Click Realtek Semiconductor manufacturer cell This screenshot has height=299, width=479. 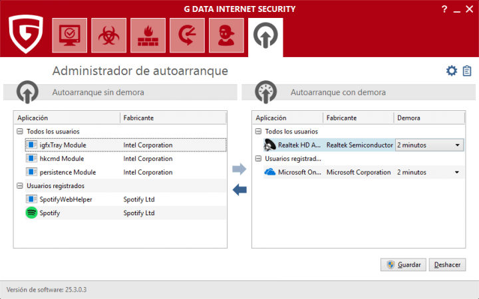pyautogui.click(x=359, y=145)
